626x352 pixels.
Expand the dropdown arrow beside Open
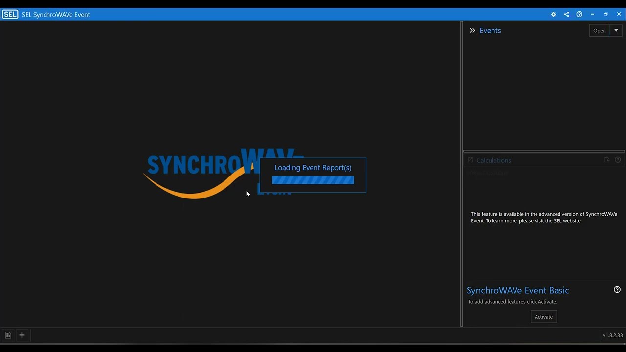[616, 30]
